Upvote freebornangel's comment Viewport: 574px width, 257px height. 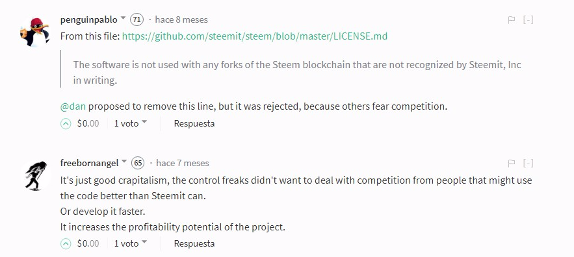[x=66, y=244]
